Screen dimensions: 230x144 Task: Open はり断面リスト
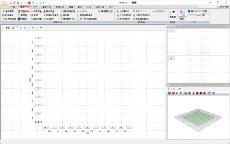click(x=124, y=19)
